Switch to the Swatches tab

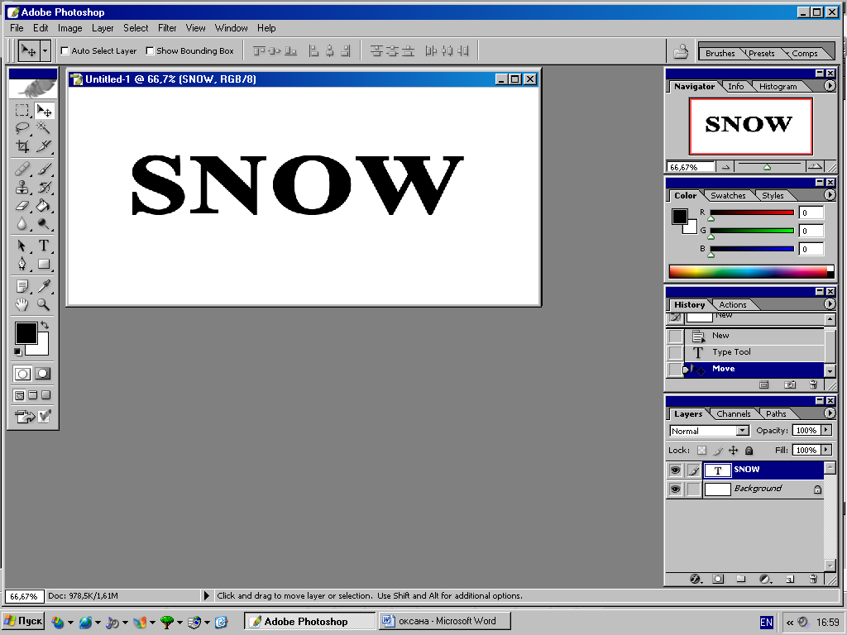(x=728, y=195)
